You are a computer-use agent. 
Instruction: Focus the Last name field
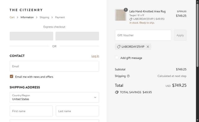tap(77, 111)
